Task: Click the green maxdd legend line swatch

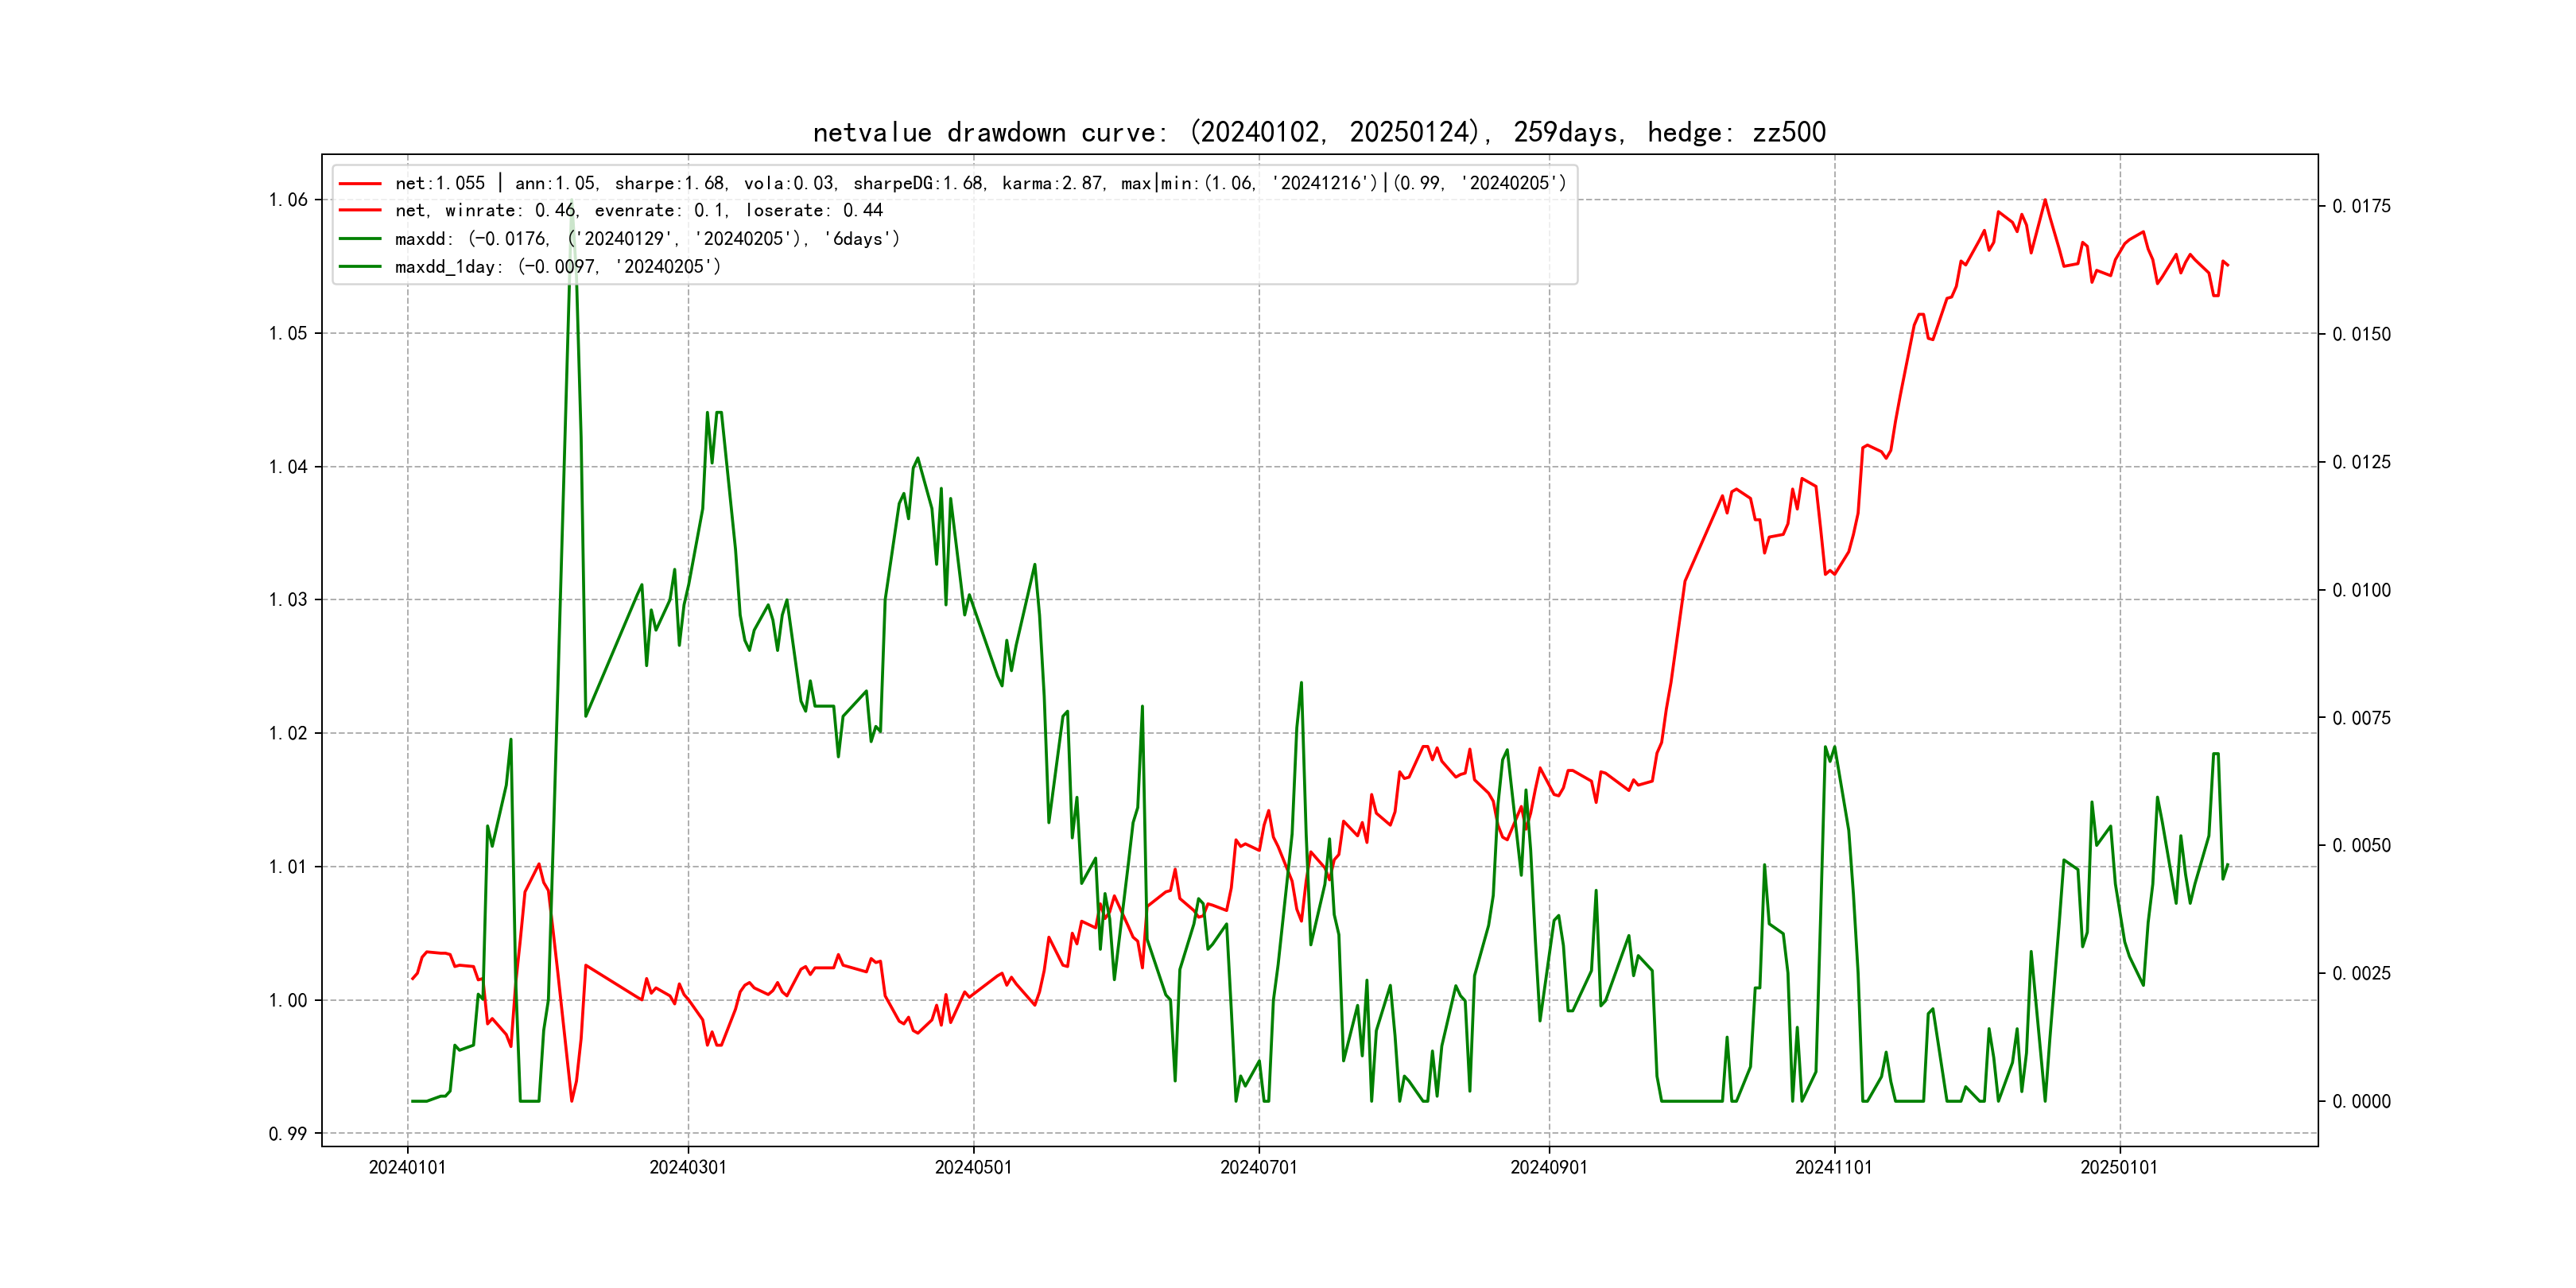Action: [x=360, y=239]
